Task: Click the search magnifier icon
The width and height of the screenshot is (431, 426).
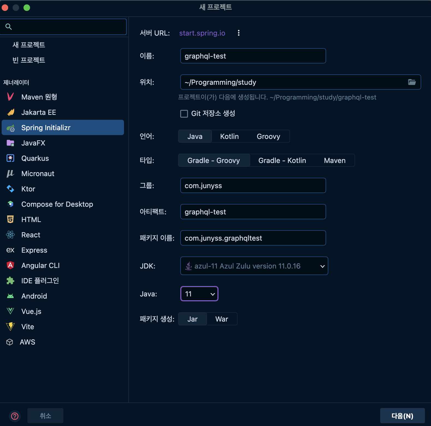Action: click(9, 27)
